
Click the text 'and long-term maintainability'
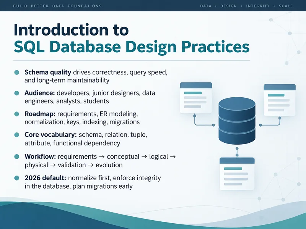pyautogui.click(x=67, y=81)
